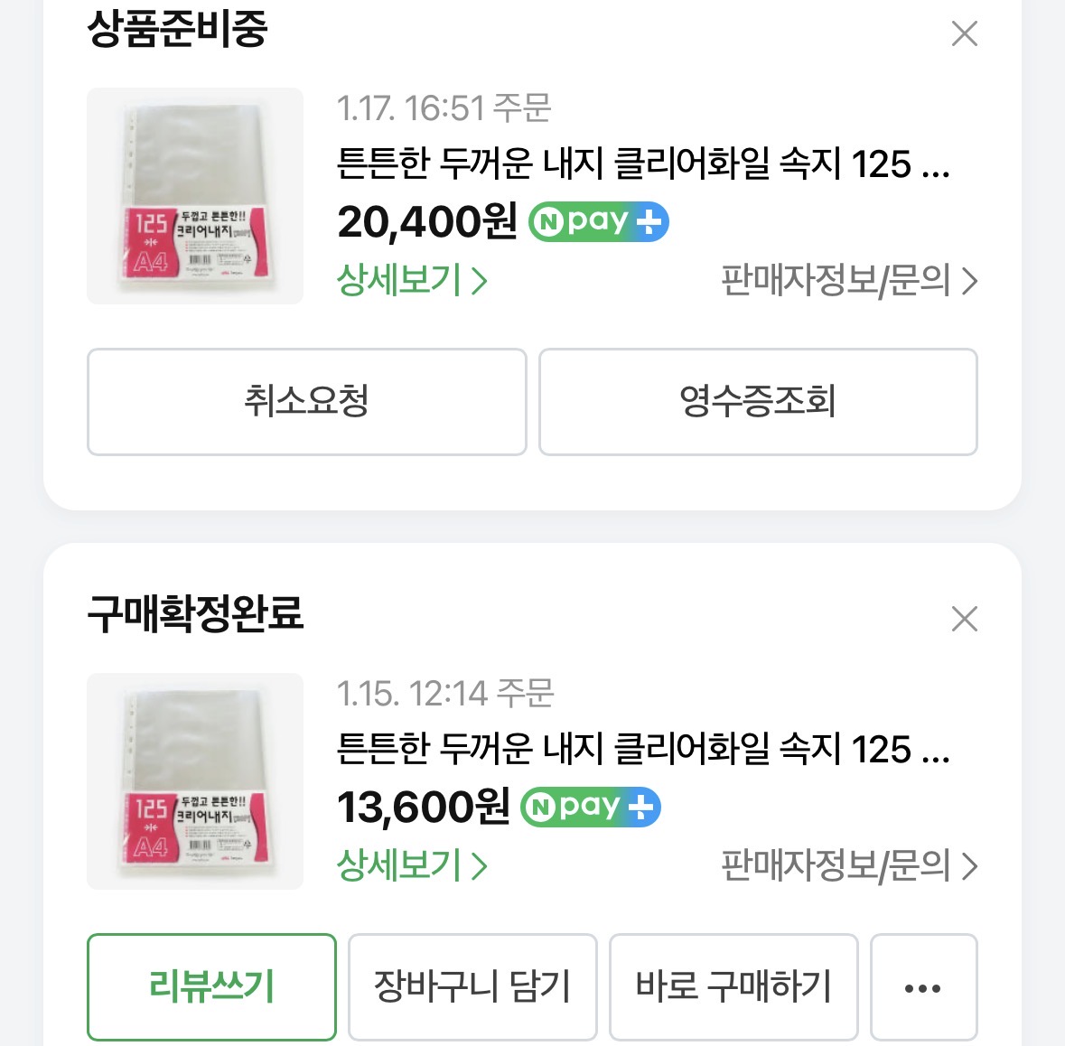Screen dimensions: 1065x1046
Task: Tap the 리뷰쓰기 button
Action: (211, 987)
